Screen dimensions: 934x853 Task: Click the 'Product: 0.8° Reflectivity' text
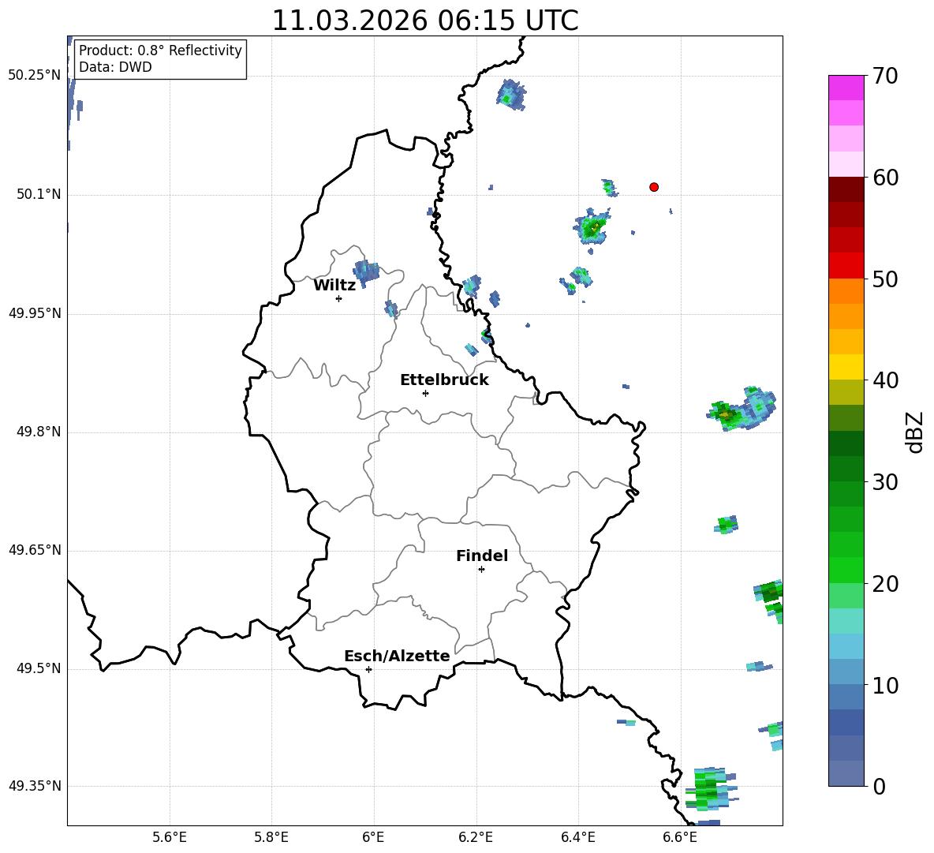[x=160, y=51]
